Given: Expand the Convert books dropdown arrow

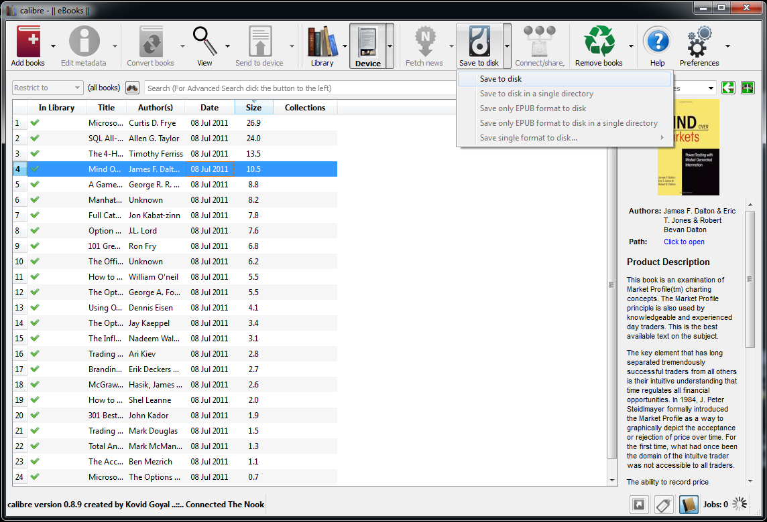Looking at the screenshot, I should pos(182,46).
